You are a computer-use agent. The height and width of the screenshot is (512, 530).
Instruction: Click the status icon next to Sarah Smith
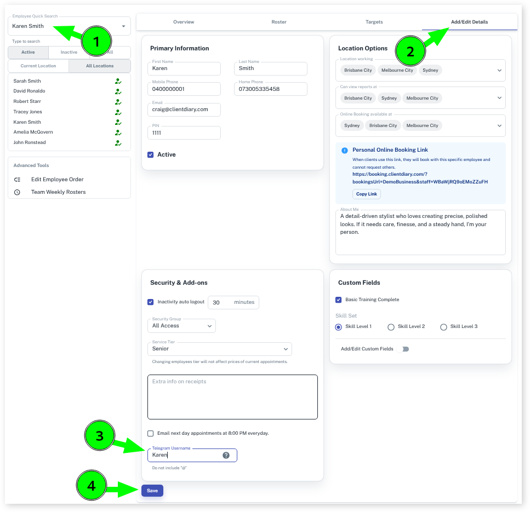pyautogui.click(x=118, y=81)
